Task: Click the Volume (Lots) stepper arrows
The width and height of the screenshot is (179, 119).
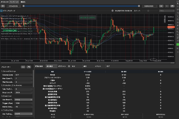Action: pyautogui.click(x=31, y=75)
